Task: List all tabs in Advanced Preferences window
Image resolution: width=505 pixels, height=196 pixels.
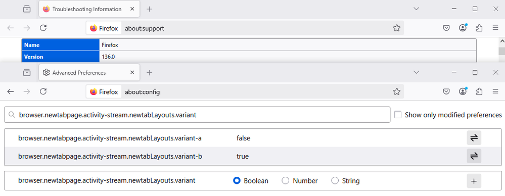Action: coord(416,72)
